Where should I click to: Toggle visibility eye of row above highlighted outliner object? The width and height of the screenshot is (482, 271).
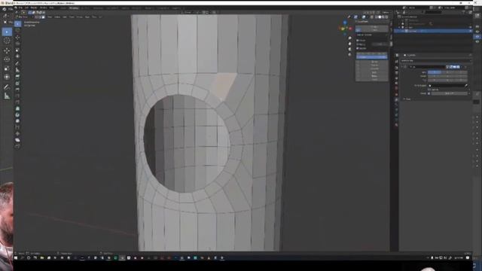[470, 27]
